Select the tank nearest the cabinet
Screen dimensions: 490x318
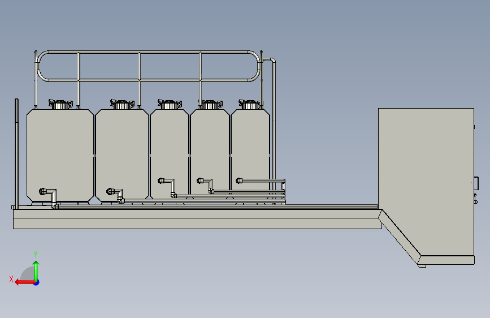tap(250, 151)
